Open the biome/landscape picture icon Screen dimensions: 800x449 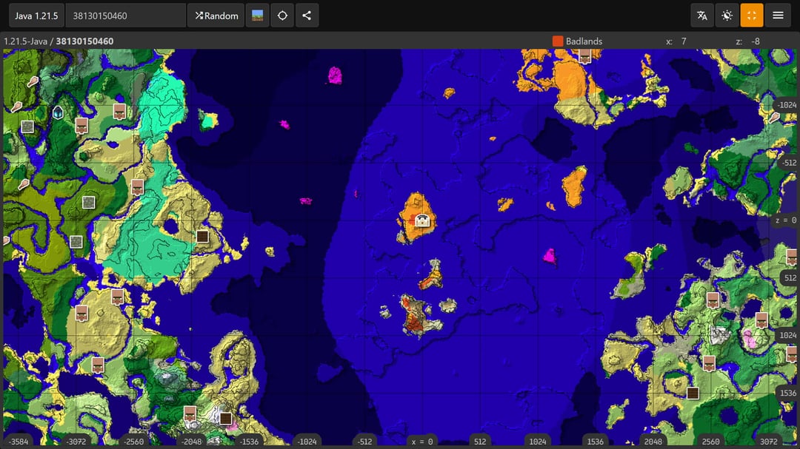click(258, 16)
